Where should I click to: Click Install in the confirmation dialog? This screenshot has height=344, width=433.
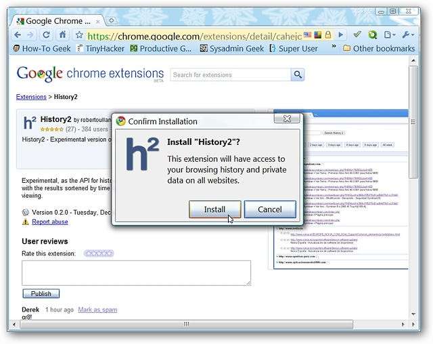point(214,209)
